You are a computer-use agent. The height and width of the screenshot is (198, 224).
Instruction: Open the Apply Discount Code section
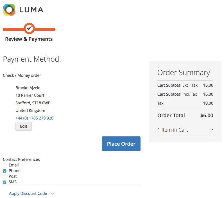[28, 193]
